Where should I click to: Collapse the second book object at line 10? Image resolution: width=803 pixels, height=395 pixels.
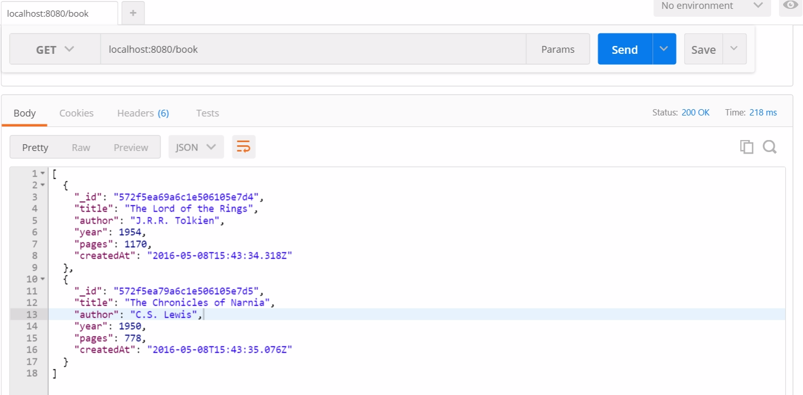pos(42,280)
